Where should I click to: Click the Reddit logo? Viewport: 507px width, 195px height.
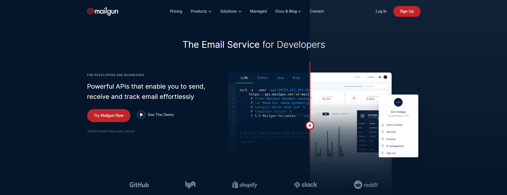366,185
